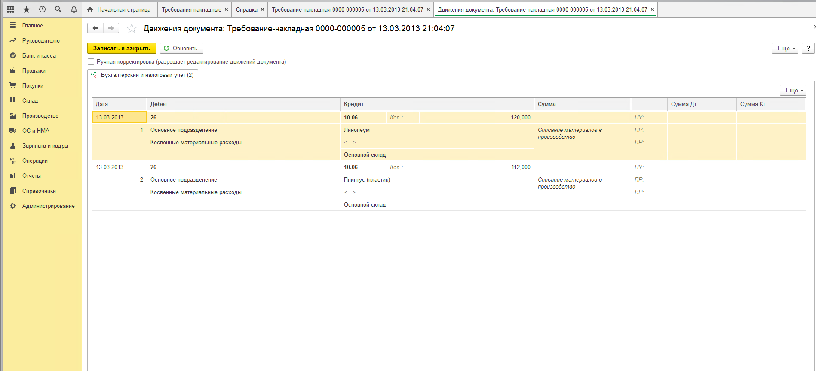This screenshot has width=816, height=371.
Task: Open the search magnifier icon
Action: (58, 9)
